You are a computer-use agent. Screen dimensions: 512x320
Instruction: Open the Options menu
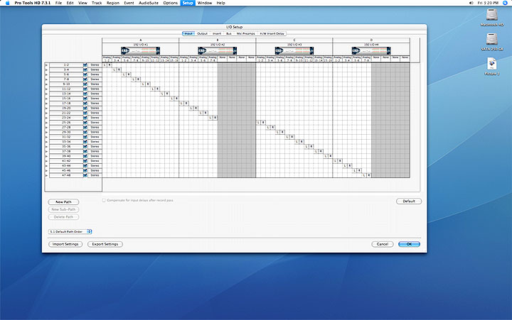[171, 3]
